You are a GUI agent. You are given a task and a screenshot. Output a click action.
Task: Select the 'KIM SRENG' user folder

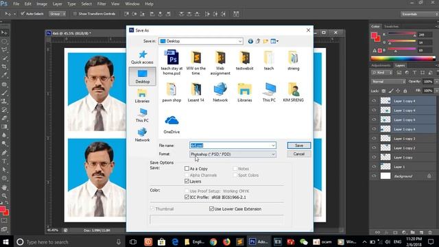293,92
